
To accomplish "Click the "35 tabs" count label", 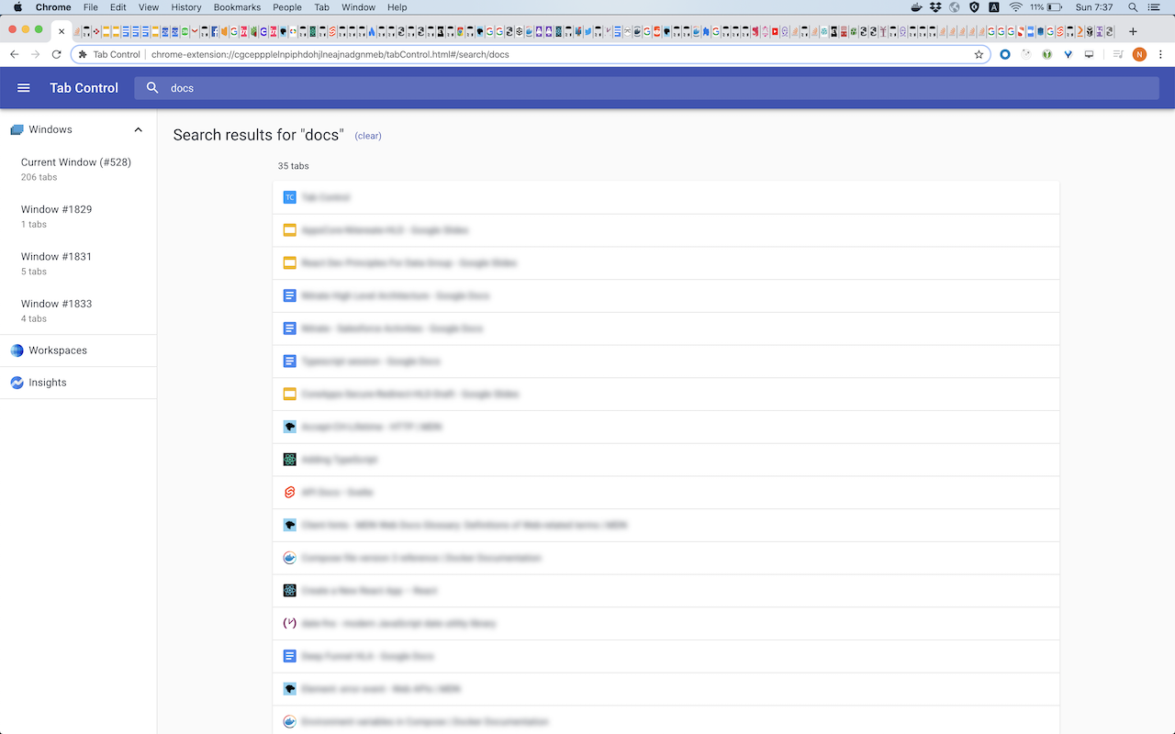I will click(294, 166).
